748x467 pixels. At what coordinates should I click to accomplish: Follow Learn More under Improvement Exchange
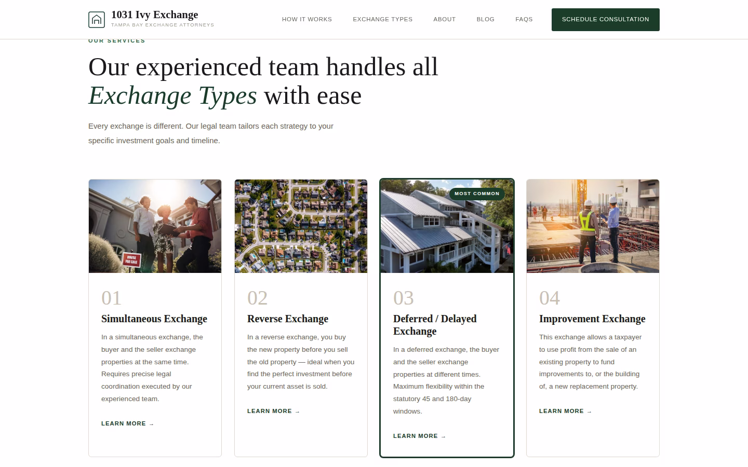click(x=565, y=411)
